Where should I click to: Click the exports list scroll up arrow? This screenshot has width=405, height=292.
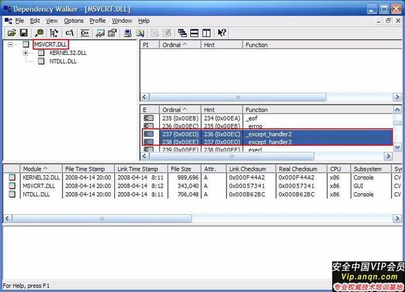pyautogui.click(x=397, y=110)
